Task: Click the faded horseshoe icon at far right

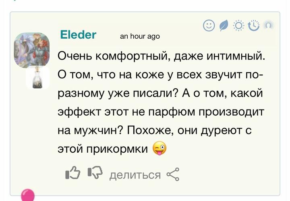Action: pyautogui.click(x=268, y=25)
